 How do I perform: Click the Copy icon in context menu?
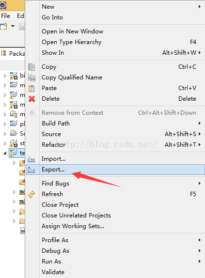click(x=32, y=67)
